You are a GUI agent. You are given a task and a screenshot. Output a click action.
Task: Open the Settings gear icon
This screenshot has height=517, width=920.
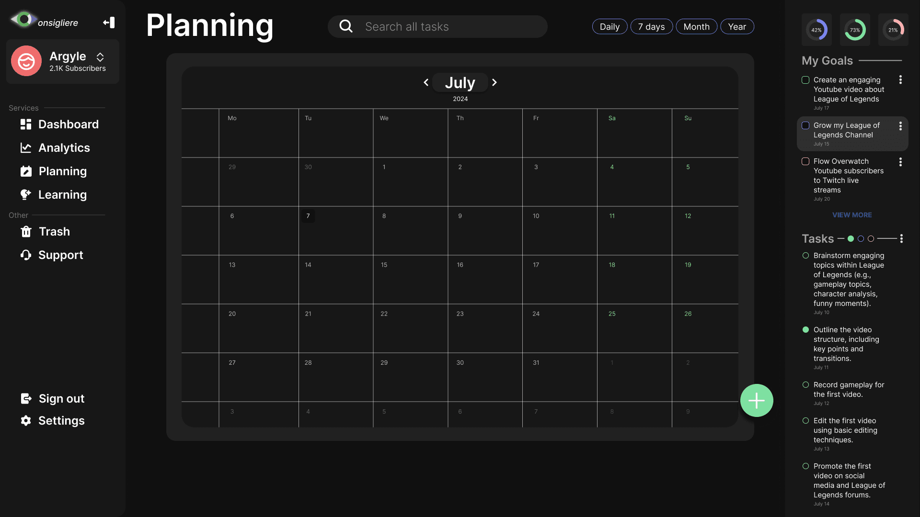pyautogui.click(x=26, y=421)
